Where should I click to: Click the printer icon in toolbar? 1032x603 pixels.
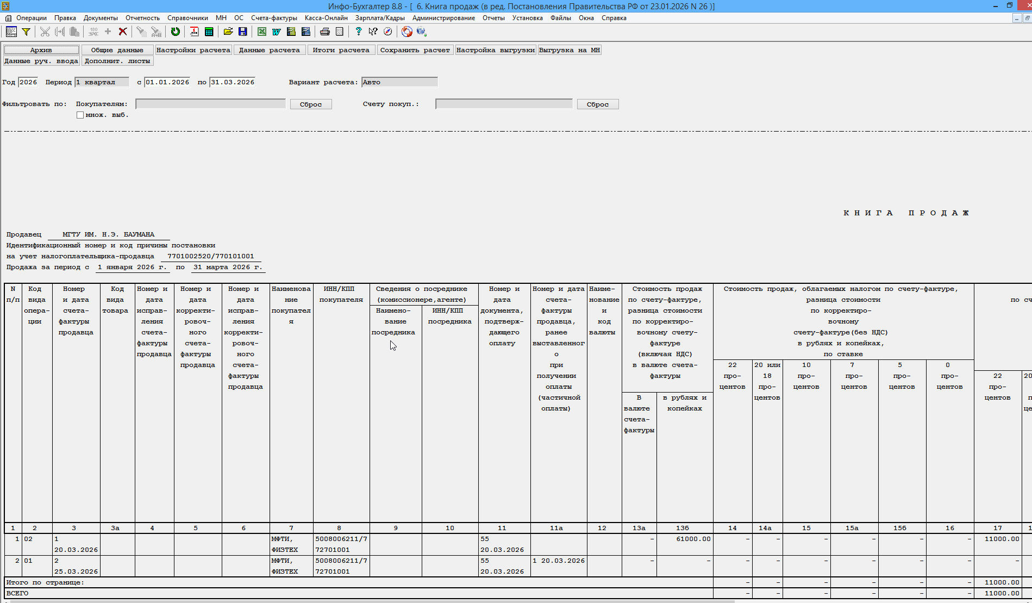(x=324, y=32)
